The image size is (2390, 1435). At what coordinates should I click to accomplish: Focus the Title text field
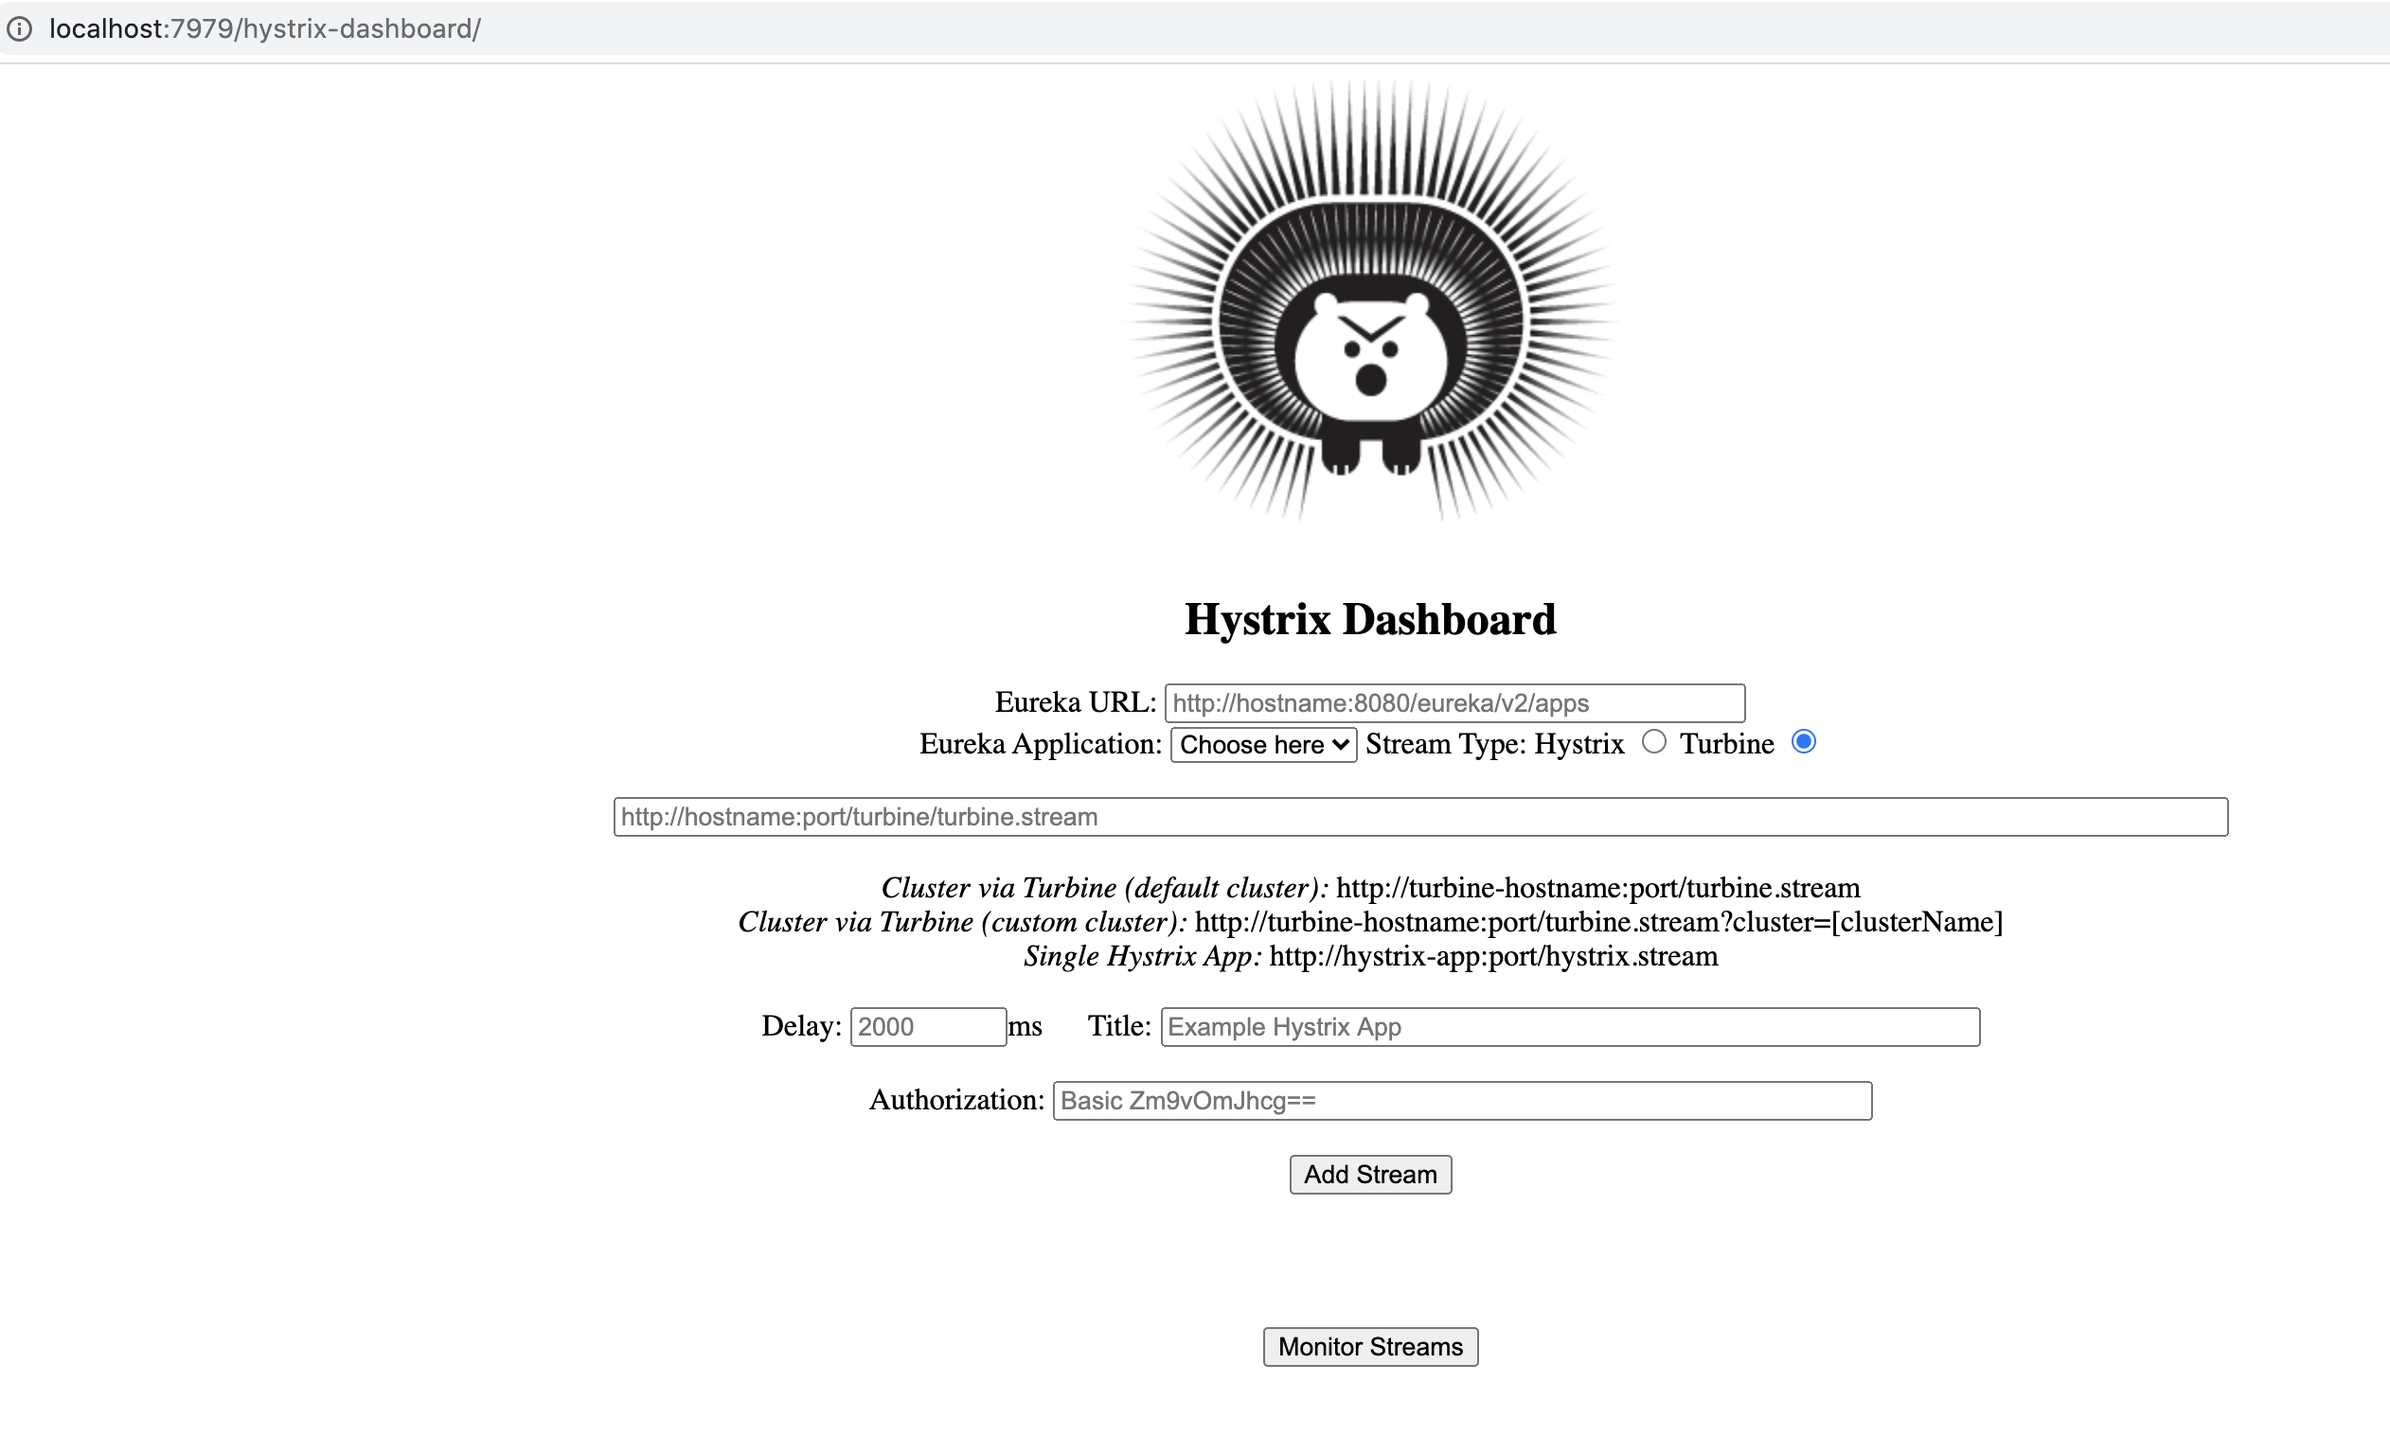(1569, 1027)
